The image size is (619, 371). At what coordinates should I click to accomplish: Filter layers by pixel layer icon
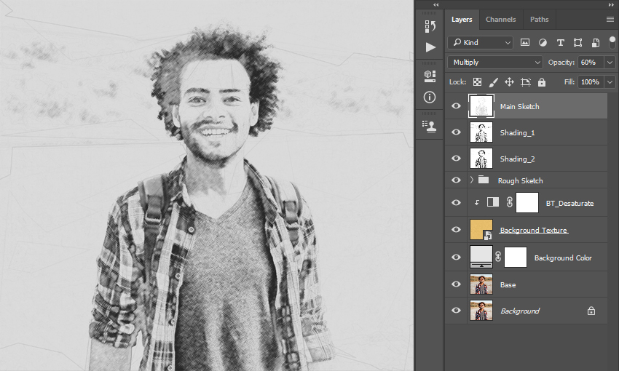click(x=524, y=43)
